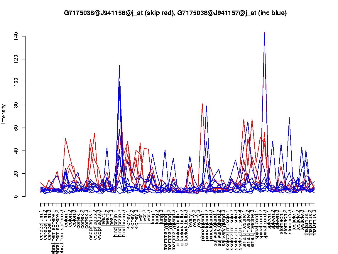Select the tallest peak at spinal.cord.3
Viewport: 338px width, 254px height.
click(x=264, y=33)
